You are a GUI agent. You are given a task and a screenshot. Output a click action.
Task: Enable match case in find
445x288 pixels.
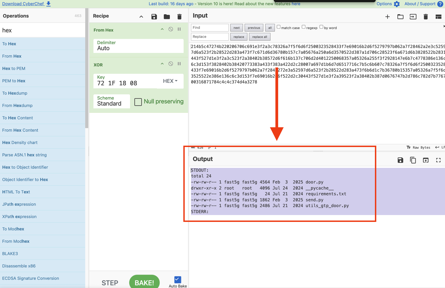click(278, 27)
